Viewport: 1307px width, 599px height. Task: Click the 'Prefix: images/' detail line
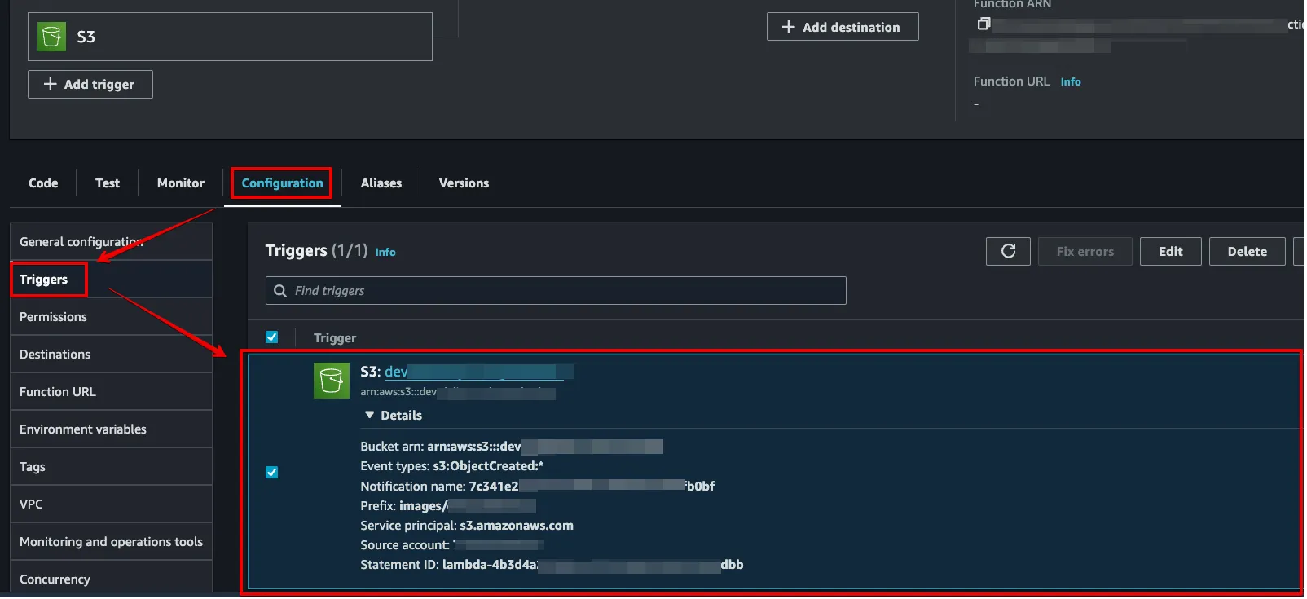(x=448, y=506)
